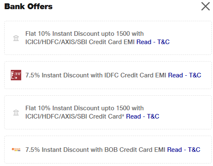The height and width of the screenshot is (166, 213).
Task: Open 'Read' link in ICICI/HDFC Credit Card EMI offer
Action: click(144, 42)
